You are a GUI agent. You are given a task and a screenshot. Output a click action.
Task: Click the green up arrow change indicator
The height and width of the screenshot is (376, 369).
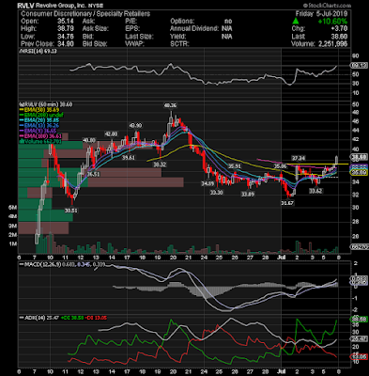coord(296,22)
